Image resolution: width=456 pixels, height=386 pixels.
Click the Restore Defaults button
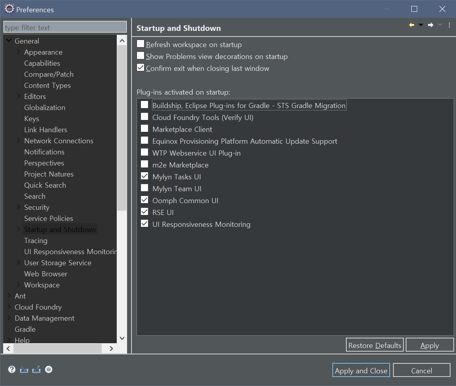click(374, 345)
